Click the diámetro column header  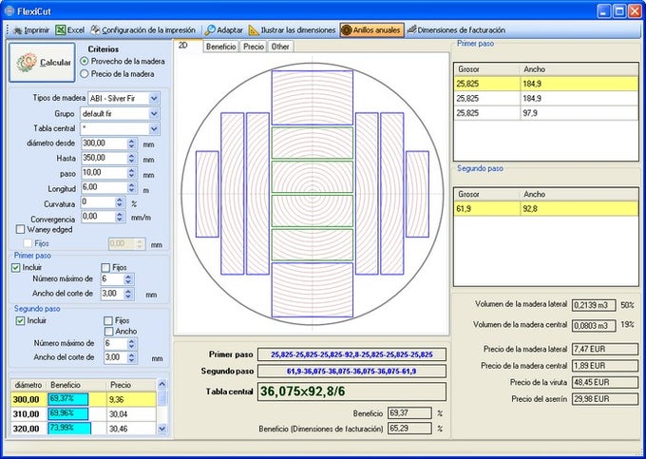(x=28, y=385)
